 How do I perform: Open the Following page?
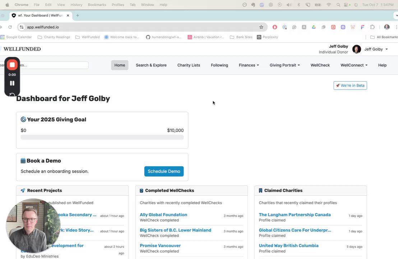tap(219, 65)
